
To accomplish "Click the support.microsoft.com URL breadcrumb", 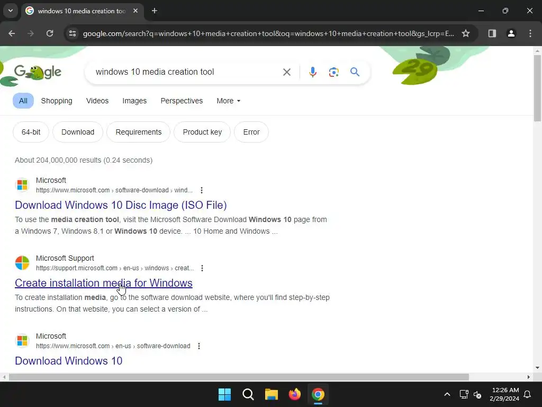I will point(115,268).
